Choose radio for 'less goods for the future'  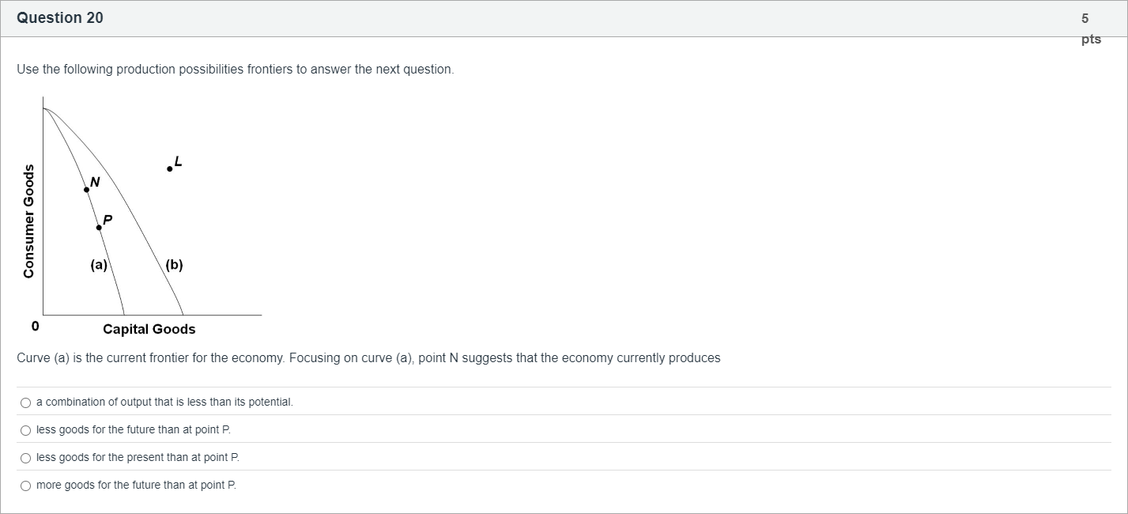26,430
